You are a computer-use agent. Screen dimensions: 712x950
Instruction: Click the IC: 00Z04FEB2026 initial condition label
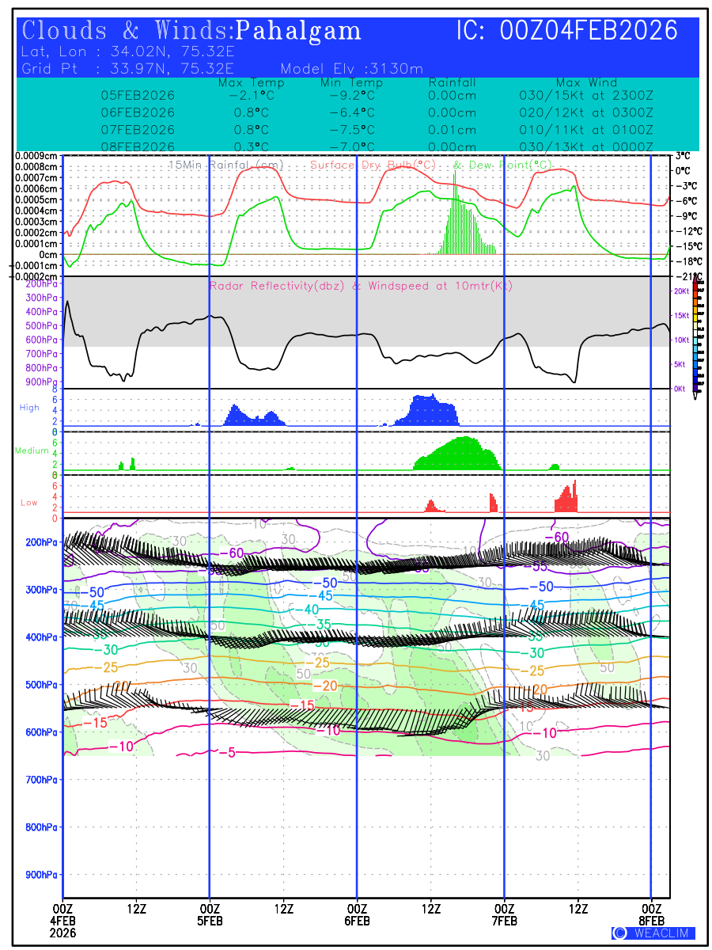coord(567,31)
